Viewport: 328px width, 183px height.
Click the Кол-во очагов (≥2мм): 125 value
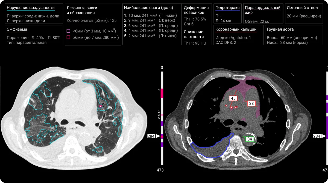pos(92,21)
